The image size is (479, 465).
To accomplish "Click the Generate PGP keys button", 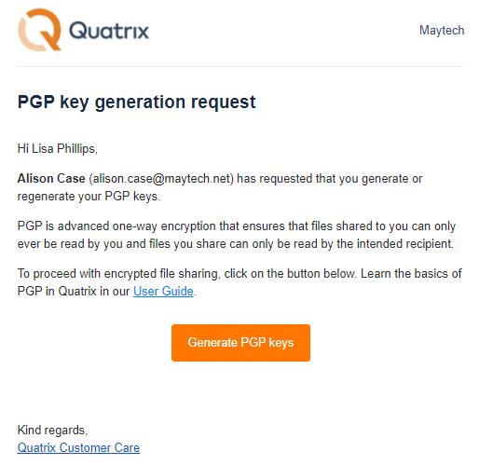I will pyautogui.click(x=240, y=343).
